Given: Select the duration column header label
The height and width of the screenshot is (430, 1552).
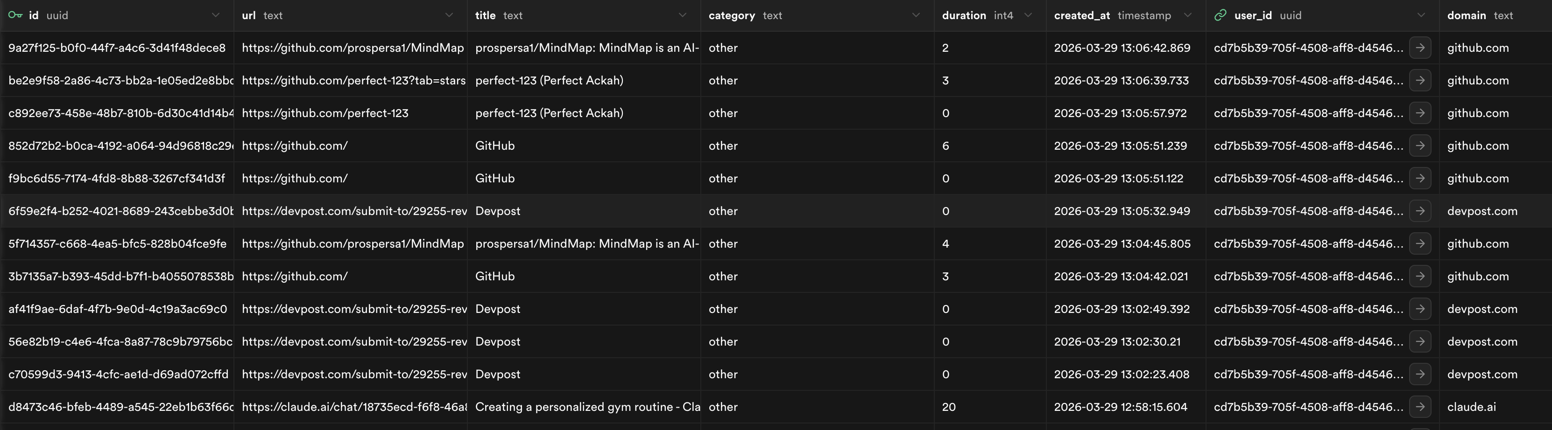Looking at the screenshot, I should [x=964, y=16].
